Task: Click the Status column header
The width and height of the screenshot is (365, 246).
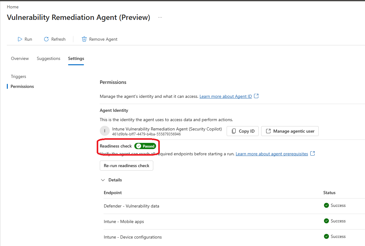Action: (x=329, y=193)
